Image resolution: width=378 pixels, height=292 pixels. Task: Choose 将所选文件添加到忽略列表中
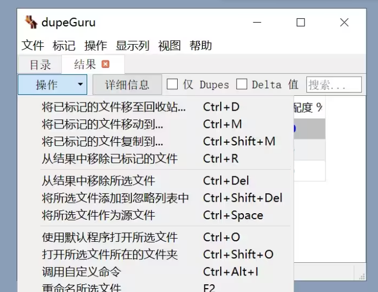point(156,198)
